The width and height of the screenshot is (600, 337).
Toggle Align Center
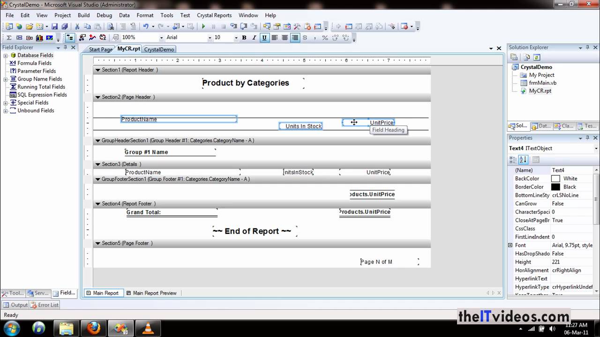tap(285, 37)
